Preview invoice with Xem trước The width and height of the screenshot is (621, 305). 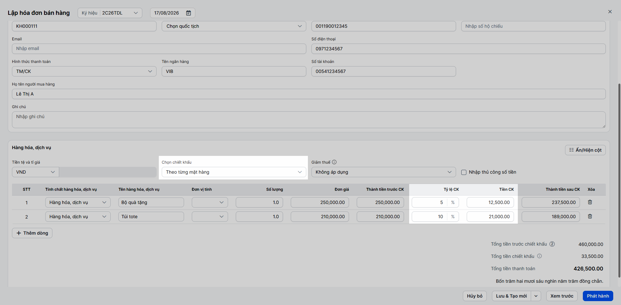coord(562,296)
